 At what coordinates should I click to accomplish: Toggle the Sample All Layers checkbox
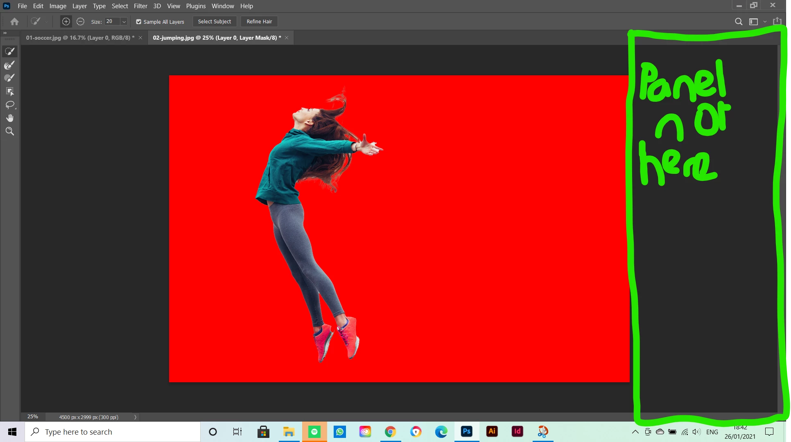pos(139,22)
